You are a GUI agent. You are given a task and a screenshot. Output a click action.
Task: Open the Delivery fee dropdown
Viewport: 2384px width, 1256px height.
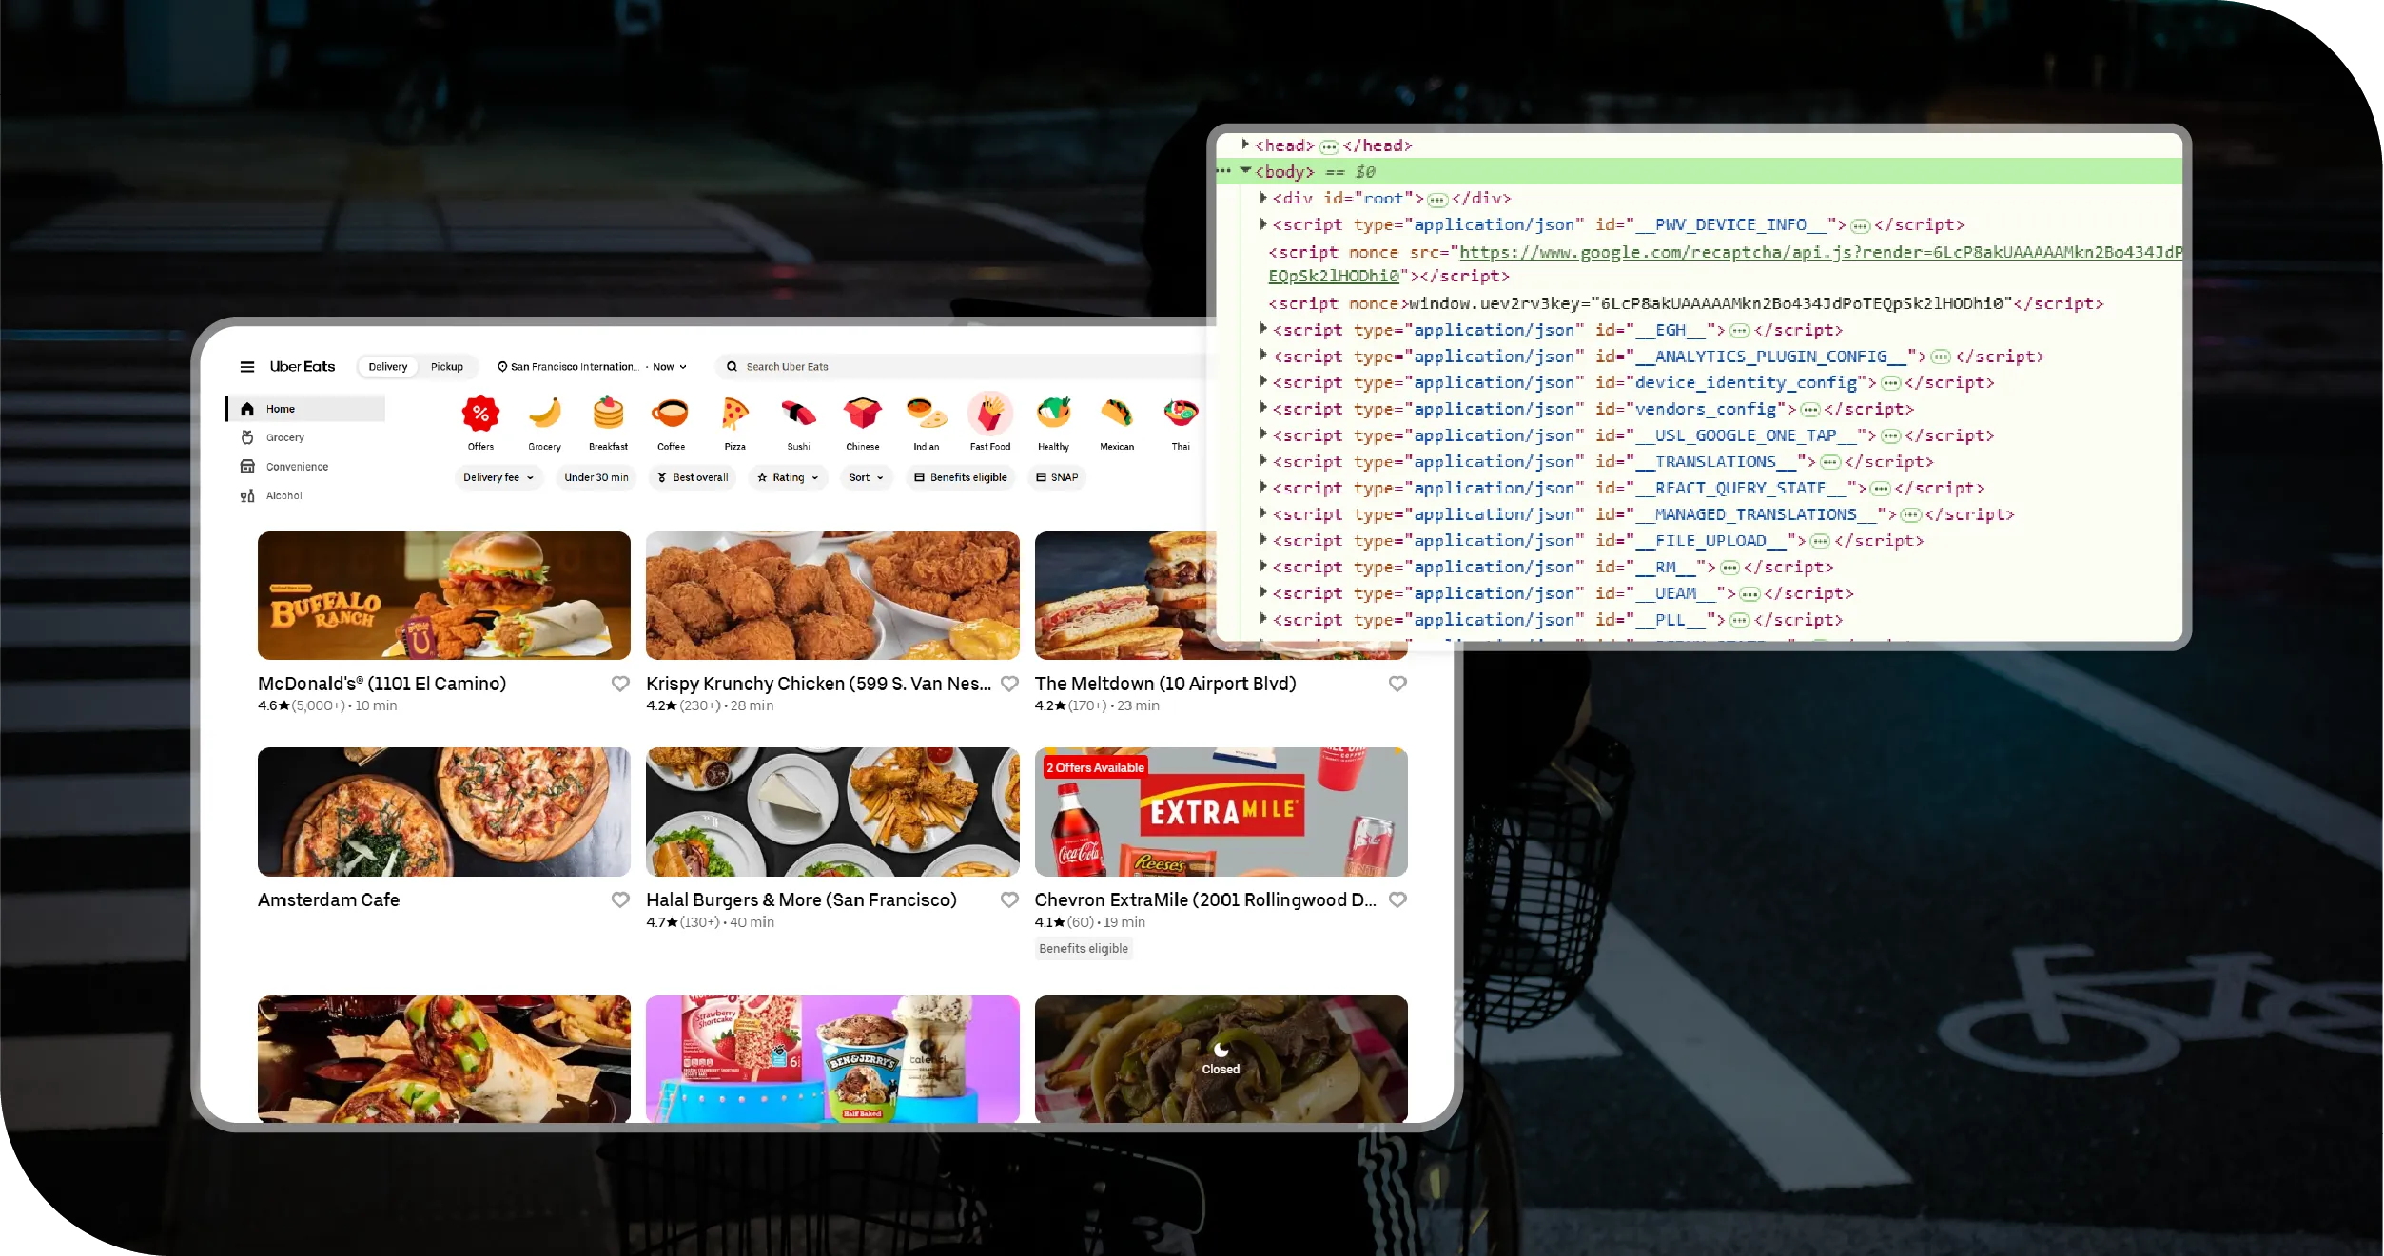coord(498,478)
